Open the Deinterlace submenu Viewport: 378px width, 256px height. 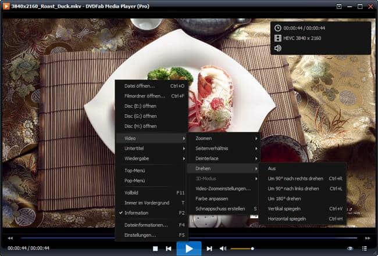point(223,158)
